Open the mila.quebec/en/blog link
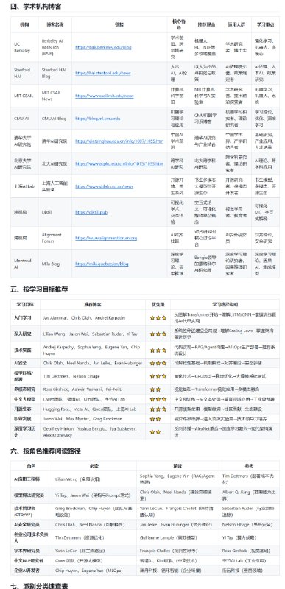 point(102,264)
